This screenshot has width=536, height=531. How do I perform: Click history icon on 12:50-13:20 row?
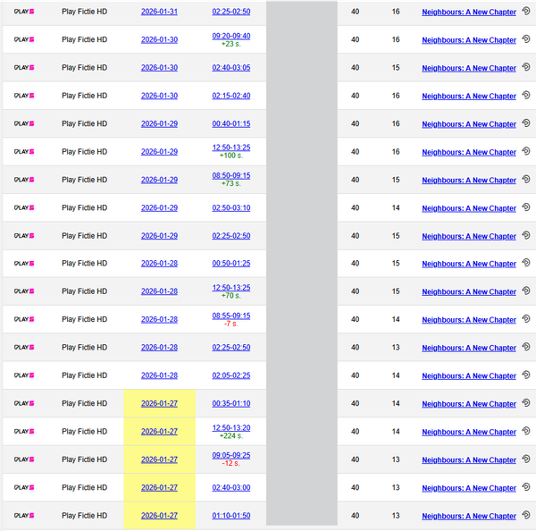(x=525, y=431)
